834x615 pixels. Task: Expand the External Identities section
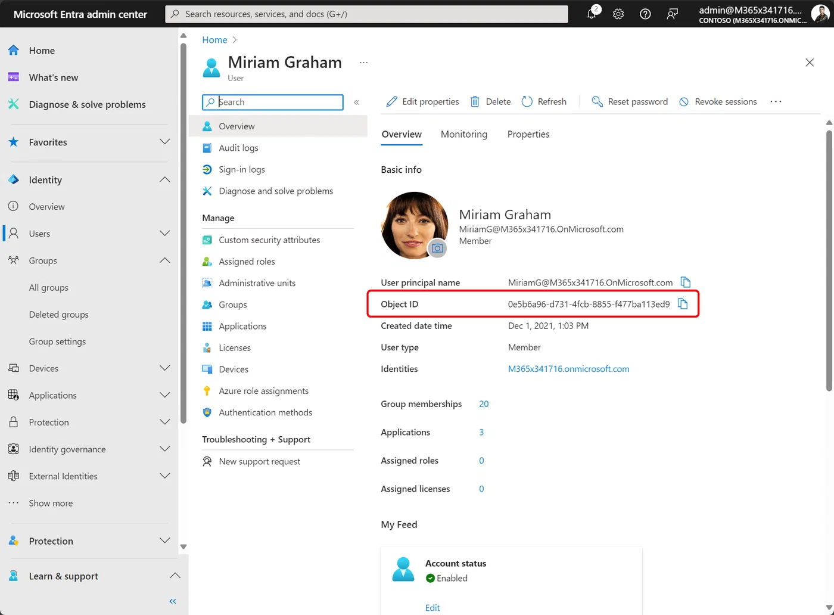[165, 476]
